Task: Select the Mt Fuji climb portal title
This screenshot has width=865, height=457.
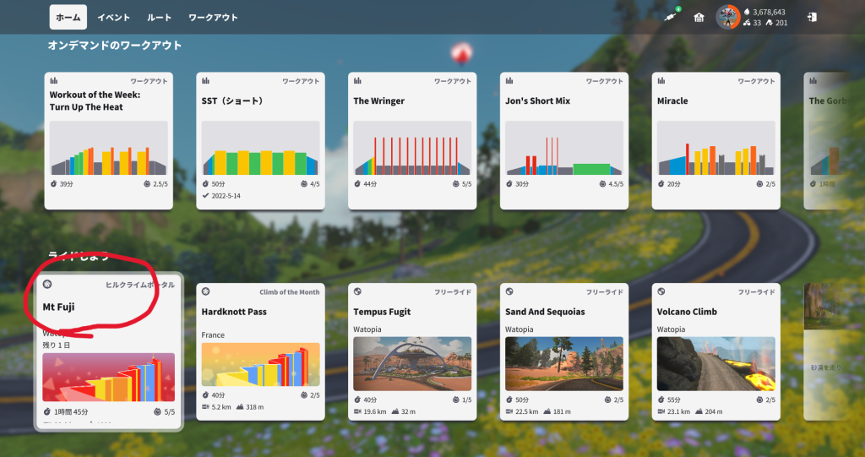Action: point(58,307)
